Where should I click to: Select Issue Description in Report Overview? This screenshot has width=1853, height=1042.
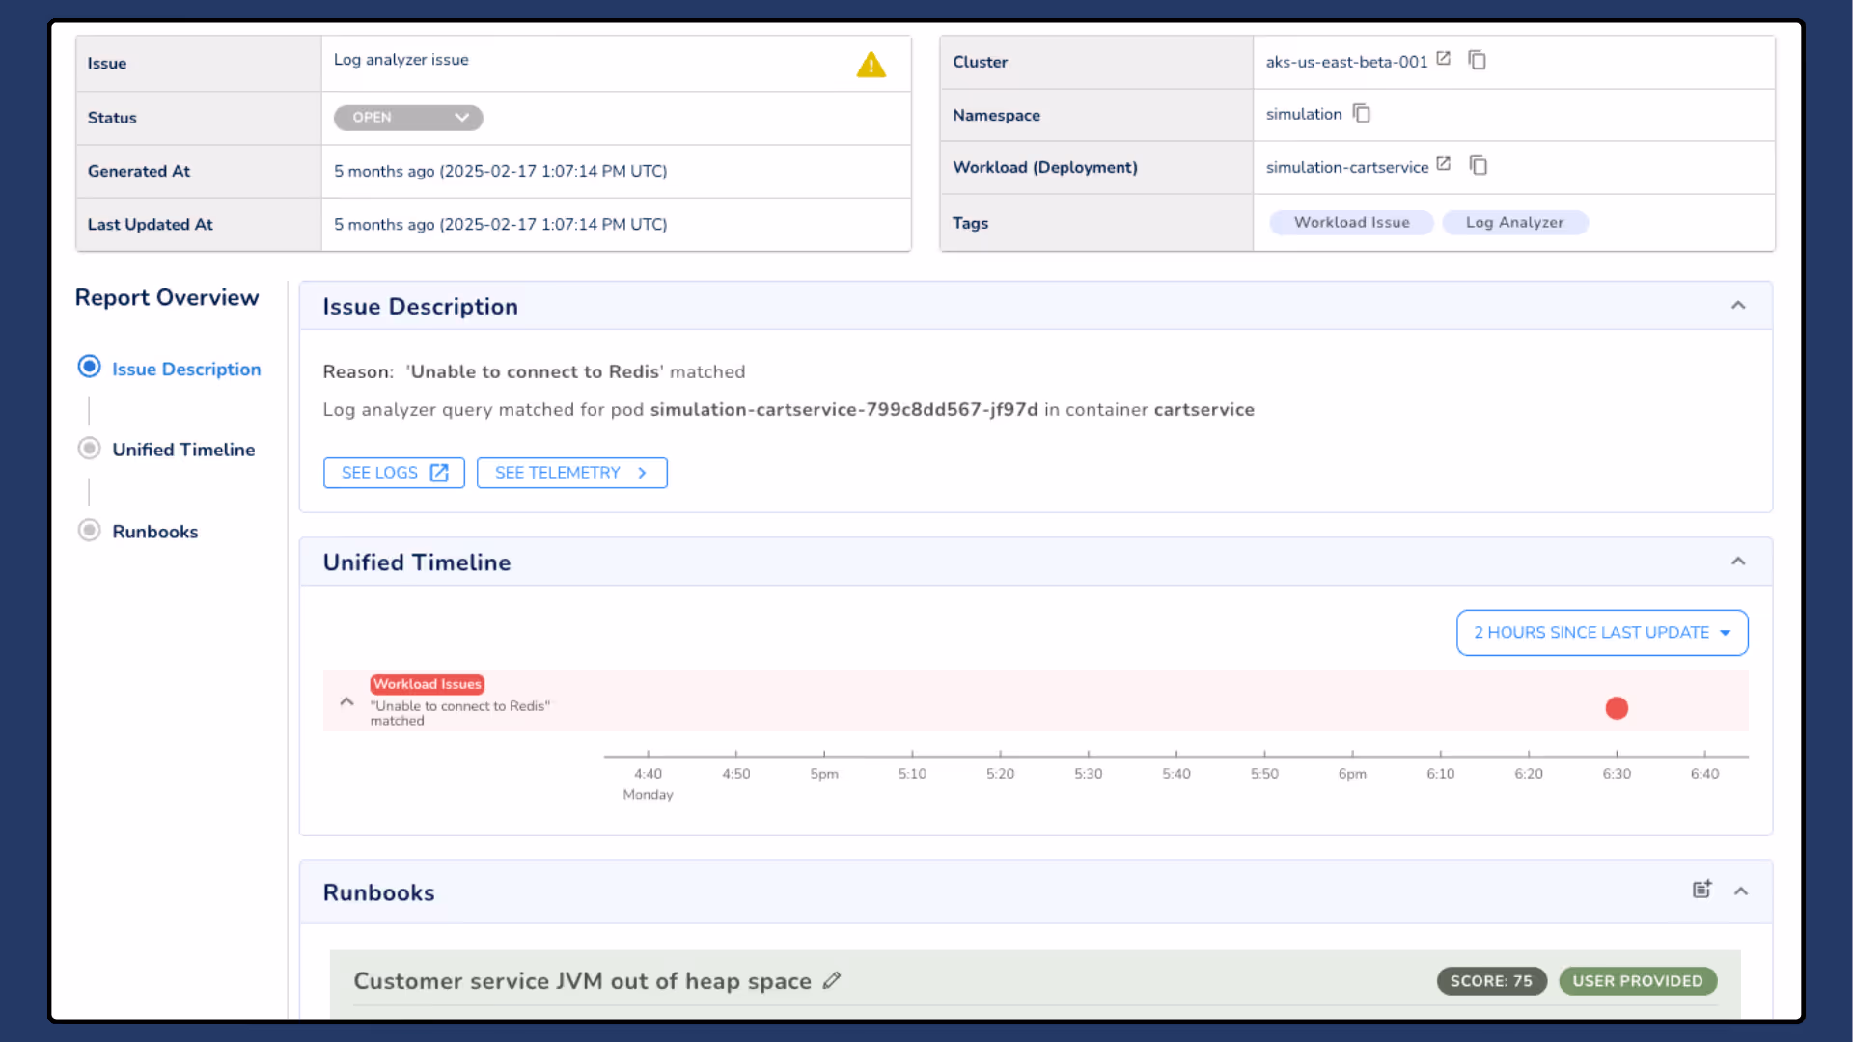(x=186, y=369)
